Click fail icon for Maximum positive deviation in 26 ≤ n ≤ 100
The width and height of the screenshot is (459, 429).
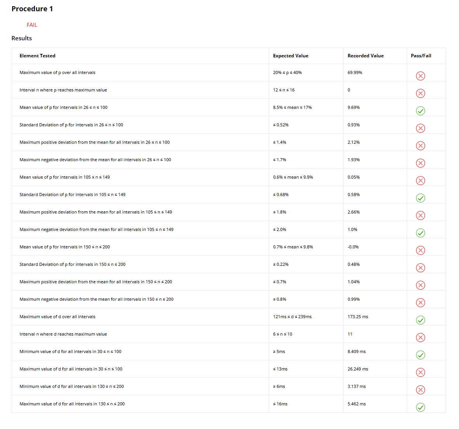[420, 146]
